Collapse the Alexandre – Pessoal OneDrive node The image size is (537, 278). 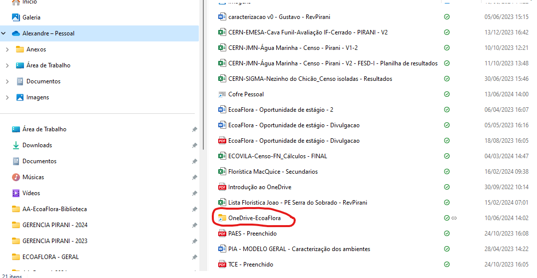[3, 33]
